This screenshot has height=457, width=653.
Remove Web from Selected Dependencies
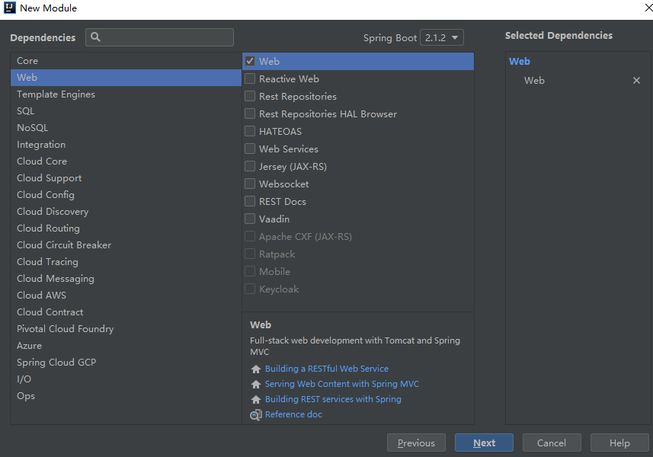pos(636,80)
